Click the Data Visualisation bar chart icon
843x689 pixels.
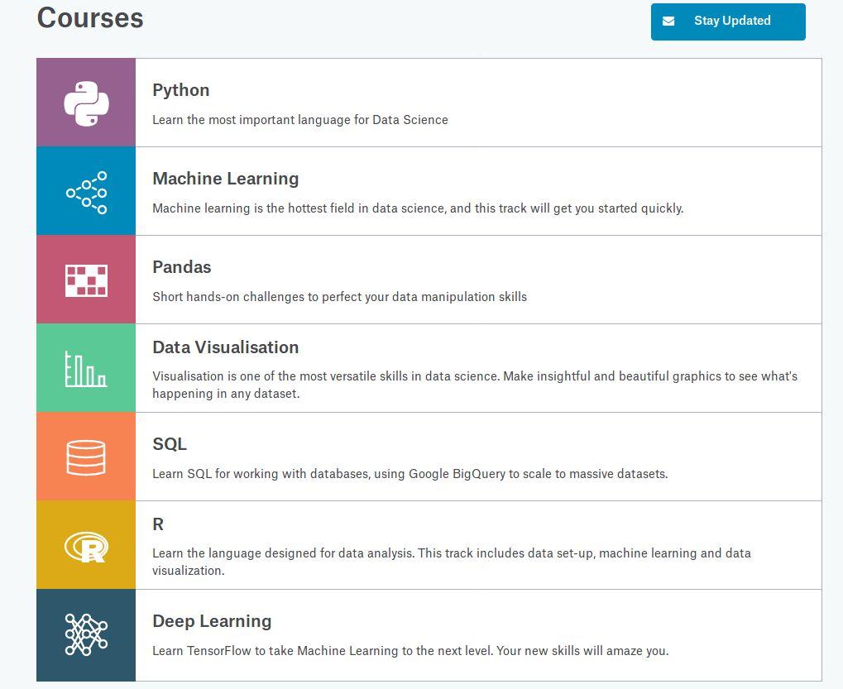(x=86, y=369)
